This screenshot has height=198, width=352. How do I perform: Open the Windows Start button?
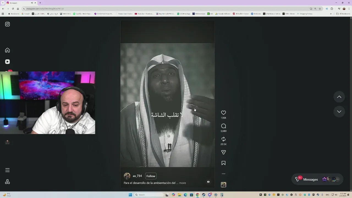(x=130, y=195)
